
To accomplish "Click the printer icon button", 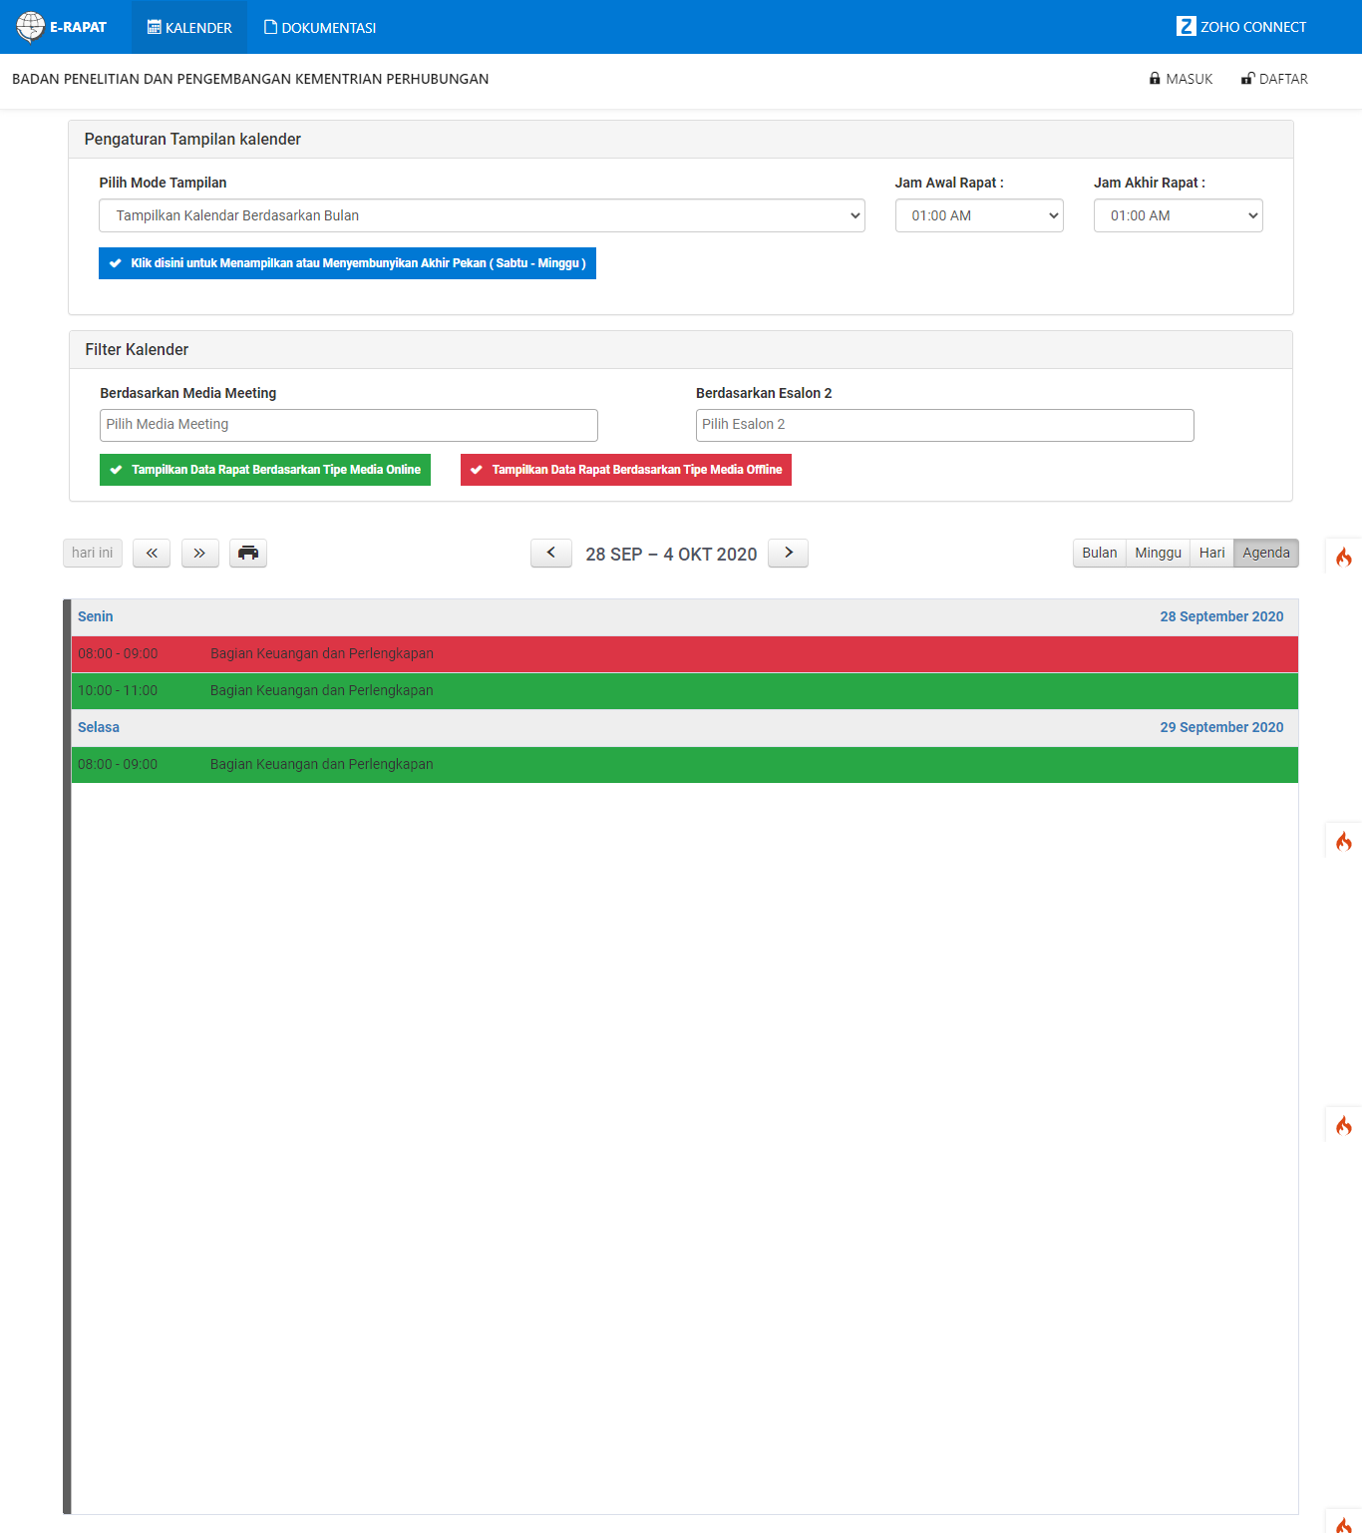I will pos(248,553).
